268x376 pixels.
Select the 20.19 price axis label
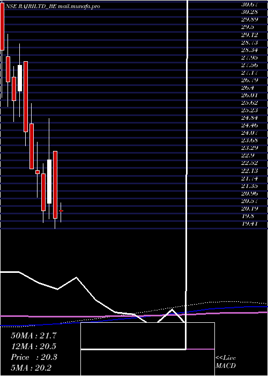click(x=249, y=208)
